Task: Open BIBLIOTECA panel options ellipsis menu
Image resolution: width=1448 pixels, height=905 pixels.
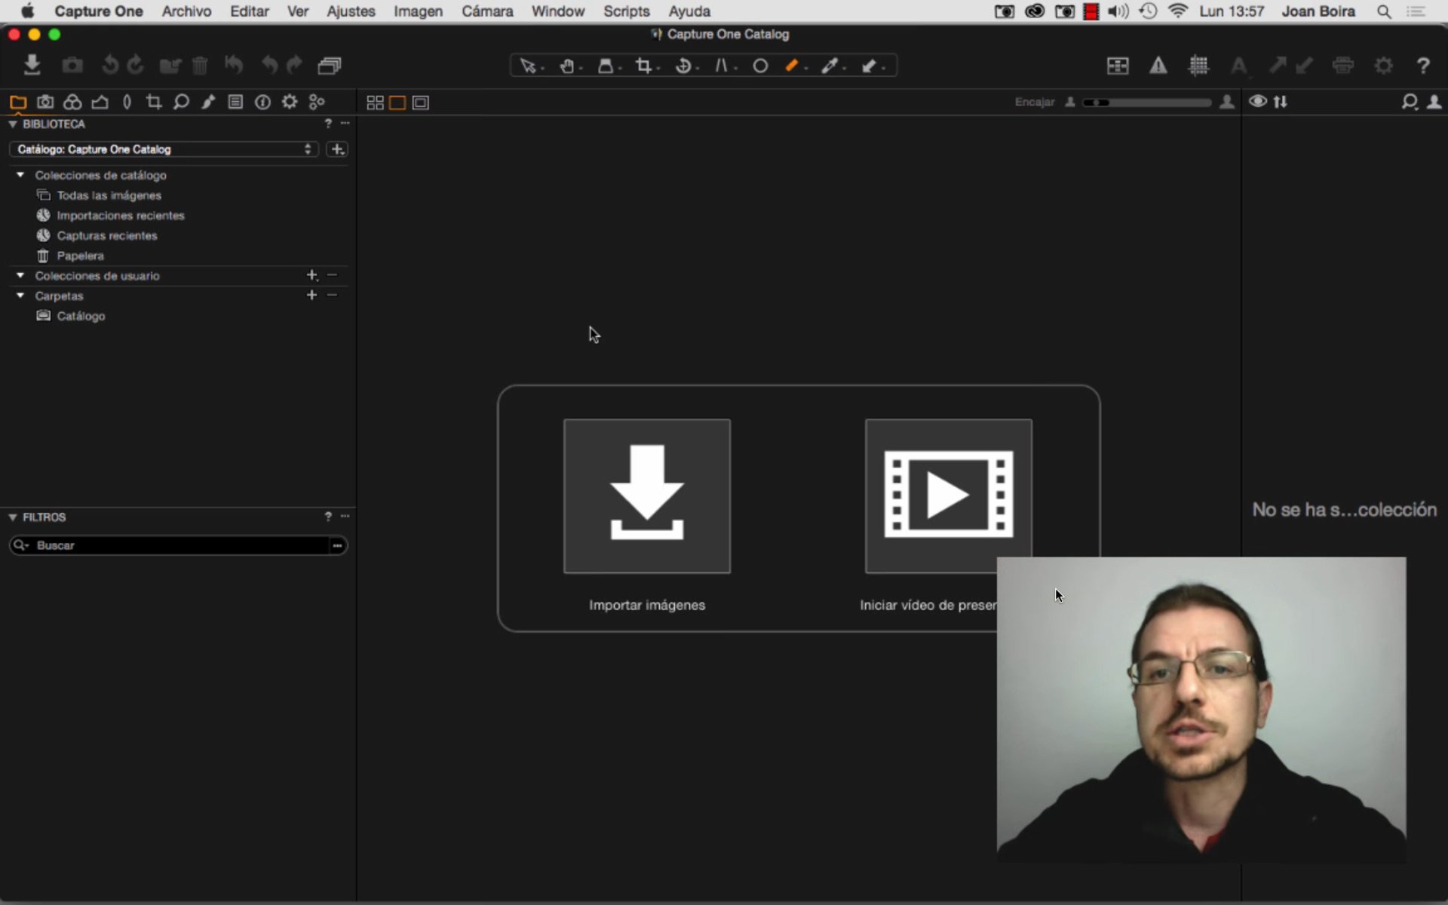Action: point(345,123)
